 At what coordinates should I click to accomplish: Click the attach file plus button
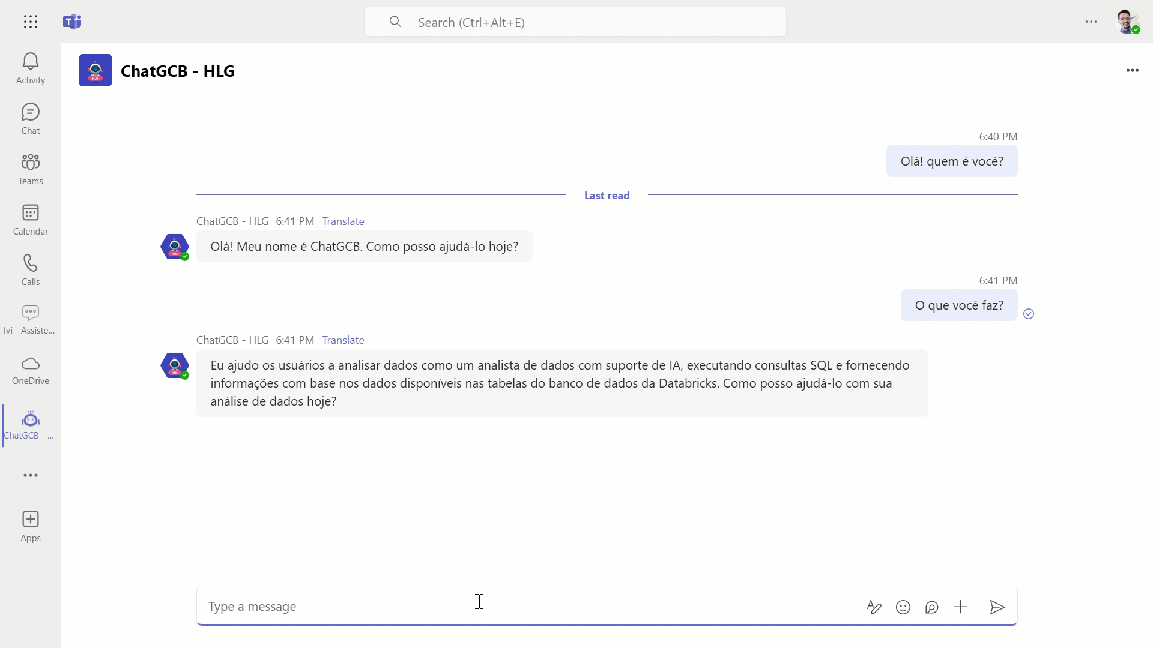click(x=961, y=606)
